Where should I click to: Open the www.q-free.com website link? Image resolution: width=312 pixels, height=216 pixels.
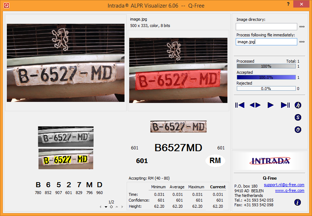(x=290, y=190)
